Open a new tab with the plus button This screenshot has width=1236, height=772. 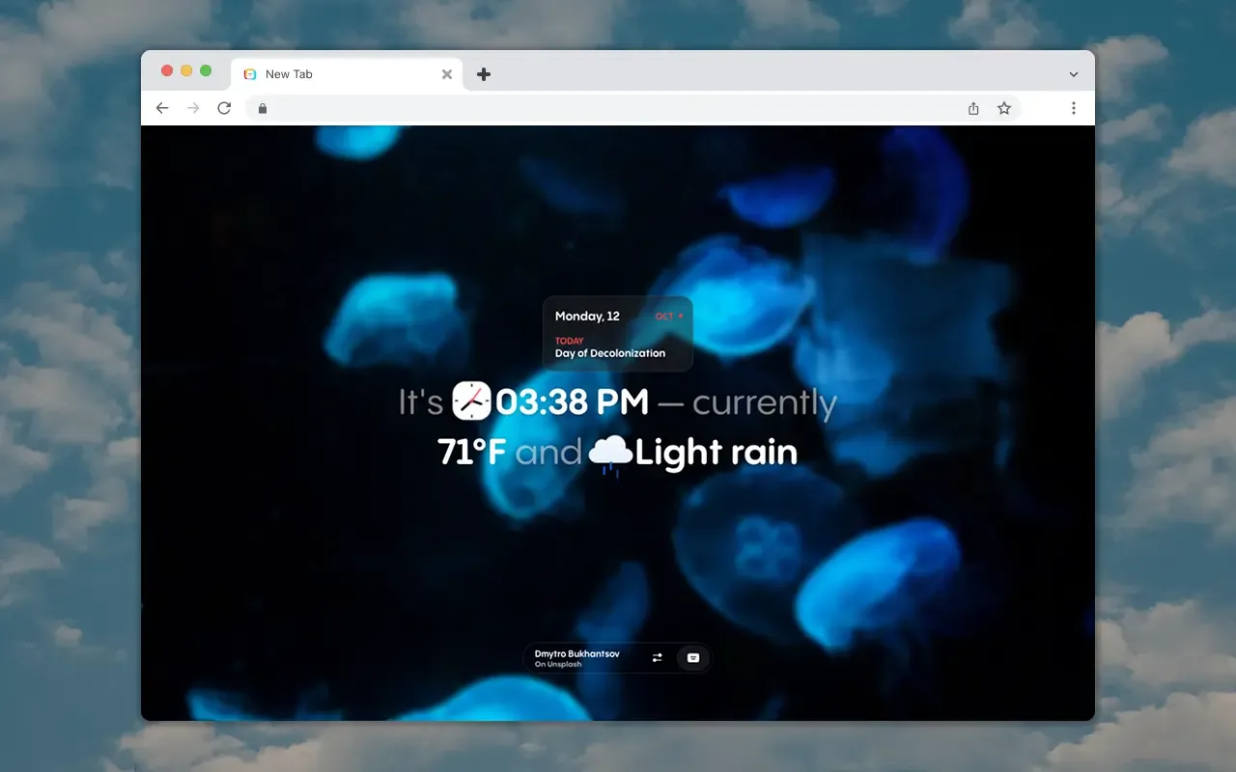coord(484,74)
